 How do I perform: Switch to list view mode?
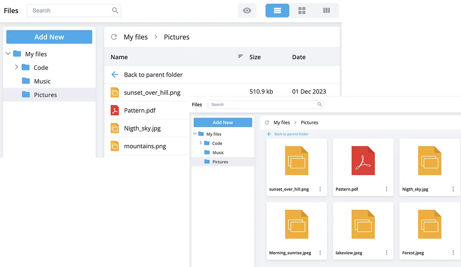pos(277,10)
